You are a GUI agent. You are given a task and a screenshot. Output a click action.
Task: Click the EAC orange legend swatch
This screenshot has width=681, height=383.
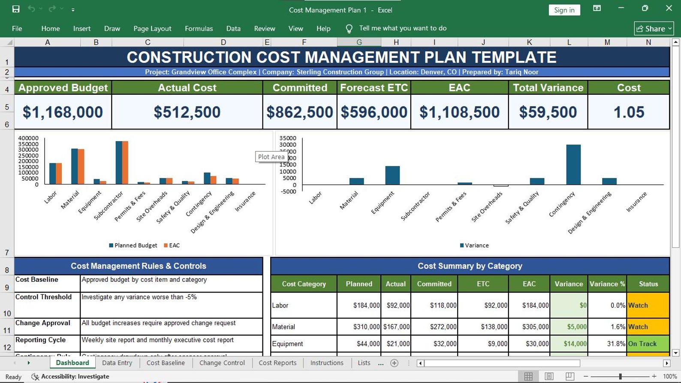[x=166, y=245]
